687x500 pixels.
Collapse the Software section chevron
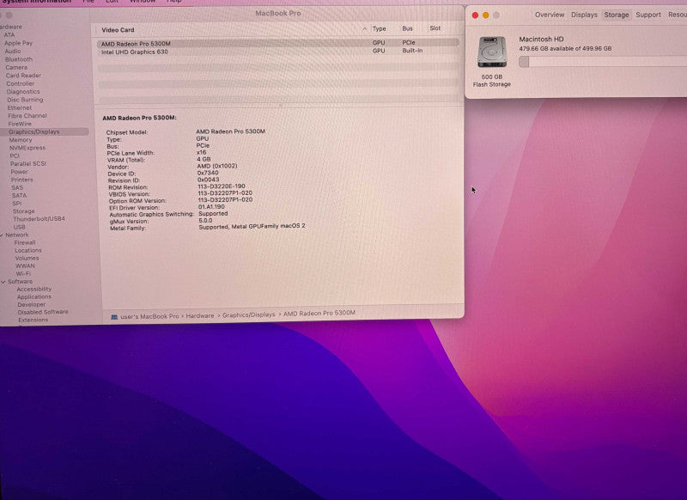tap(3, 282)
